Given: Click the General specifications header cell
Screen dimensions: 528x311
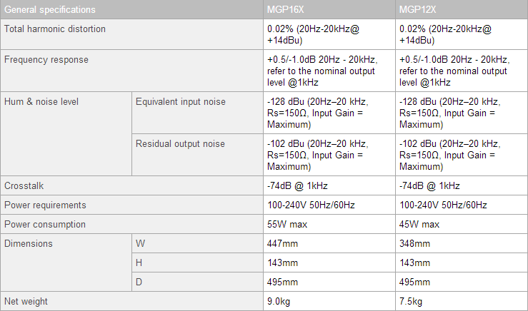Looking at the screenshot, I should tap(131, 9).
